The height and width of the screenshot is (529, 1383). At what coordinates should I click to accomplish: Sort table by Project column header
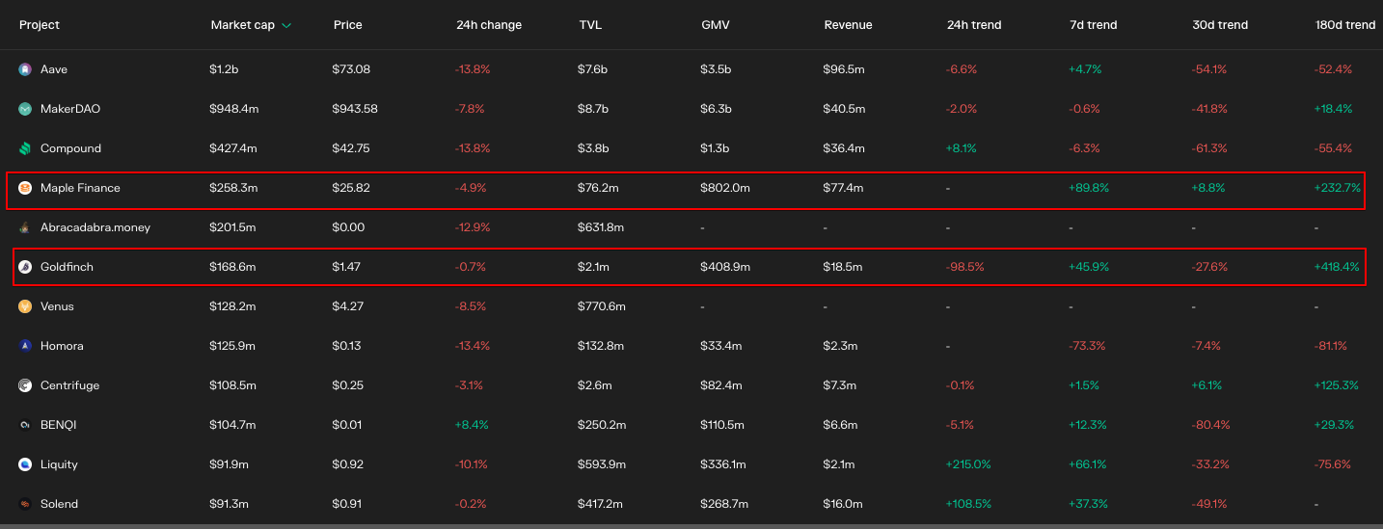pos(39,25)
